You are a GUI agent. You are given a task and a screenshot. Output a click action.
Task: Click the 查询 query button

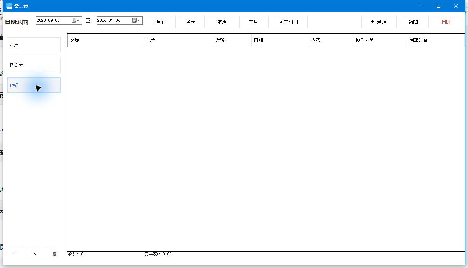[x=161, y=22]
